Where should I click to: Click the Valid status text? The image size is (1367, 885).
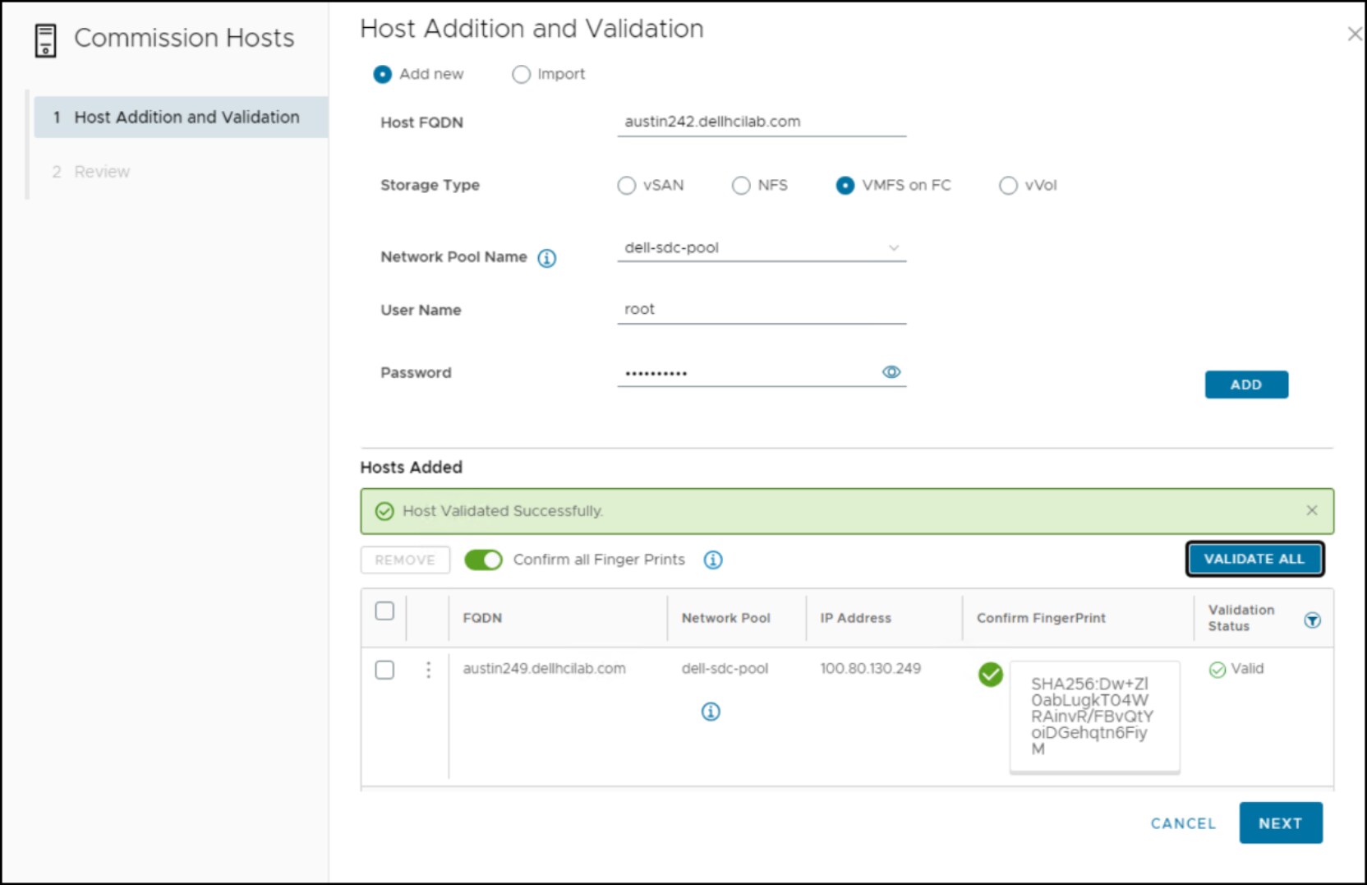pos(1247,669)
